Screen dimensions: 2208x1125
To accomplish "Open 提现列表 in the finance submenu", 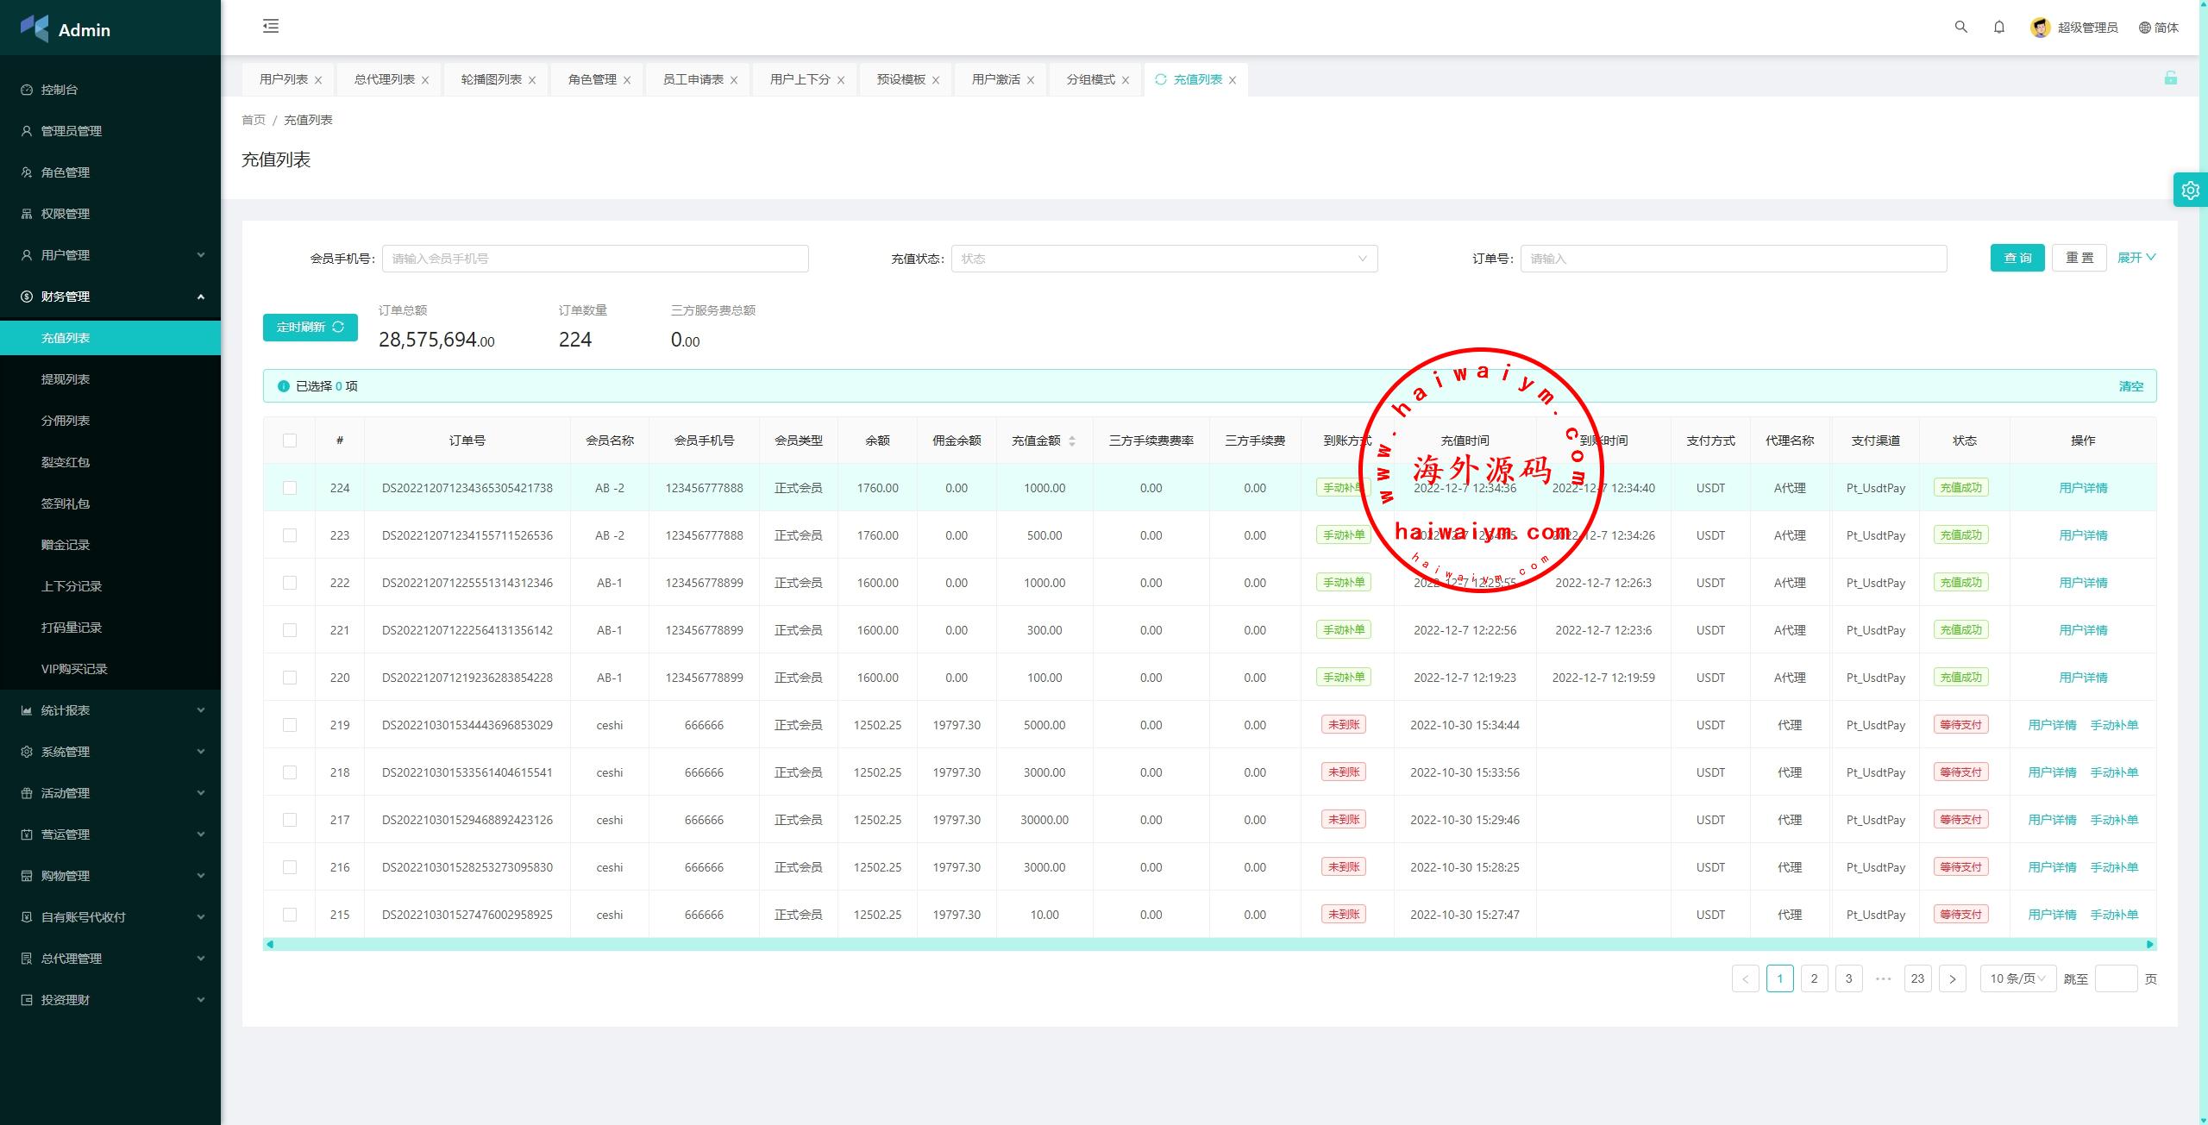I will tap(66, 379).
